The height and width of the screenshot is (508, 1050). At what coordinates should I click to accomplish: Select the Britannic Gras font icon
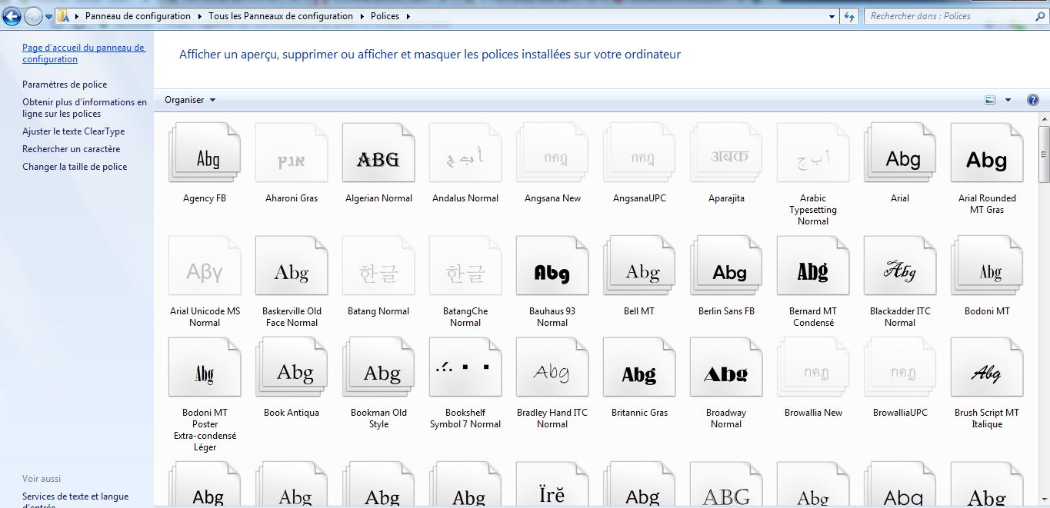click(639, 367)
